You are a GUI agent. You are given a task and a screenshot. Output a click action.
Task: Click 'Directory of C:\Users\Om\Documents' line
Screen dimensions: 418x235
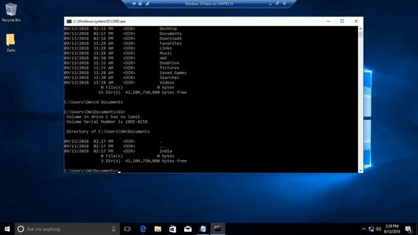pyautogui.click(x=108, y=132)
